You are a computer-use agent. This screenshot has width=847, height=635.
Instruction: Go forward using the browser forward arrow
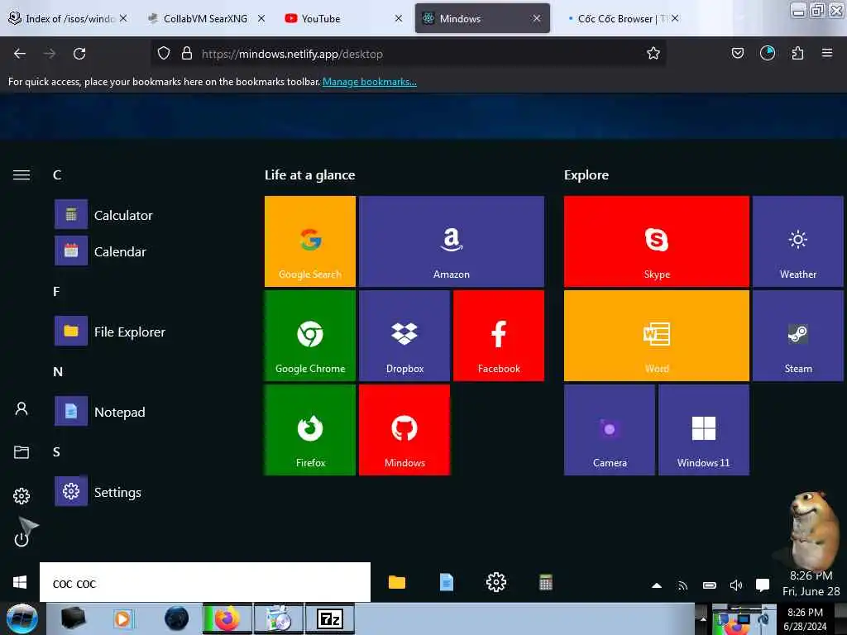50,54
